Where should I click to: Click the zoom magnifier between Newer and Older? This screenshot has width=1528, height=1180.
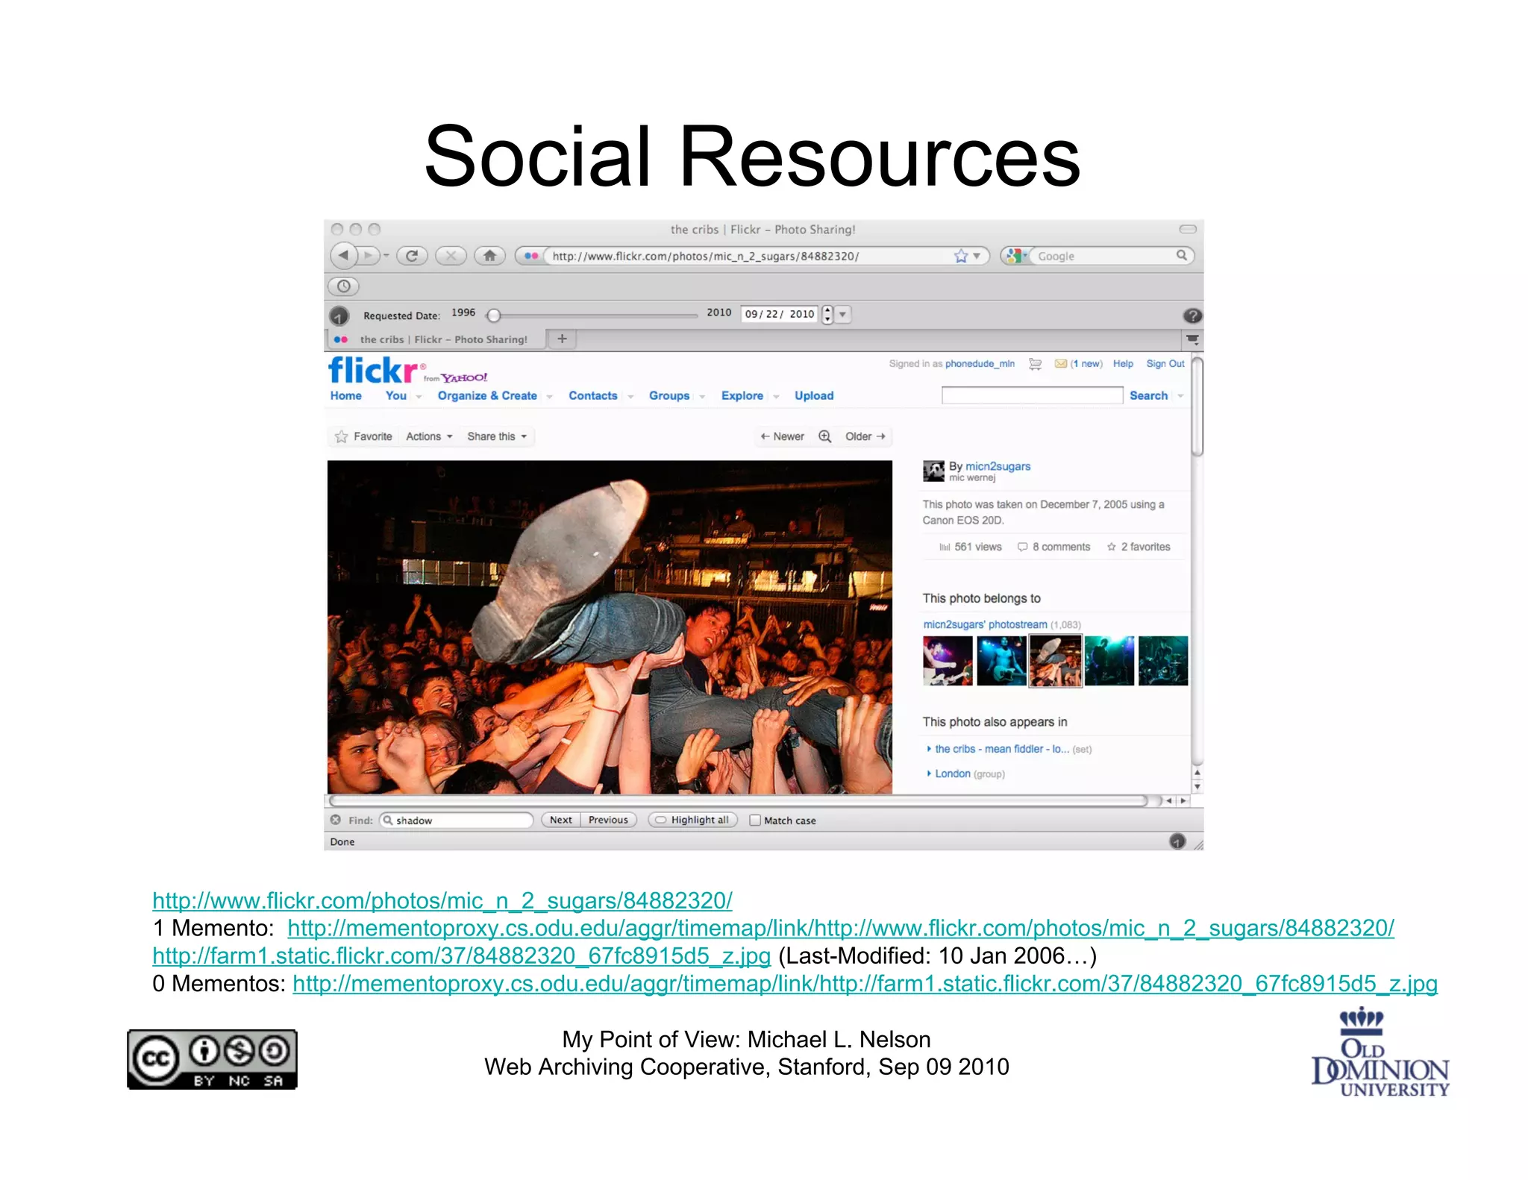coord(824,436)
